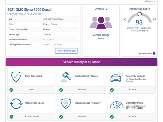Click the AutoCheck Score heading

coord(140,9)
